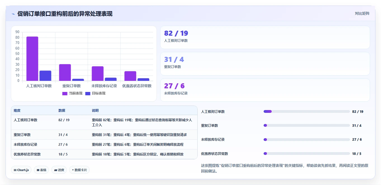The width and height of the screenshot is (381, 185).
Task: Click the 说明 table column header
Action: click(x=95, y=111)
